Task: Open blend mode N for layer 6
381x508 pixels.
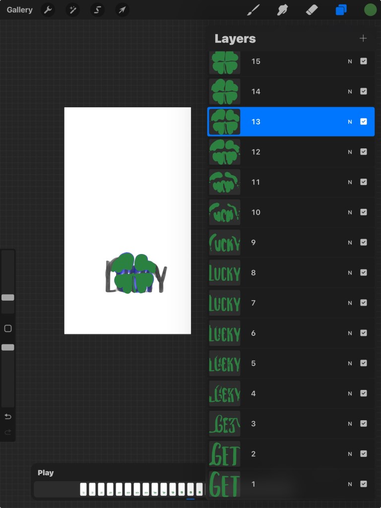Action: click(350, 333)
